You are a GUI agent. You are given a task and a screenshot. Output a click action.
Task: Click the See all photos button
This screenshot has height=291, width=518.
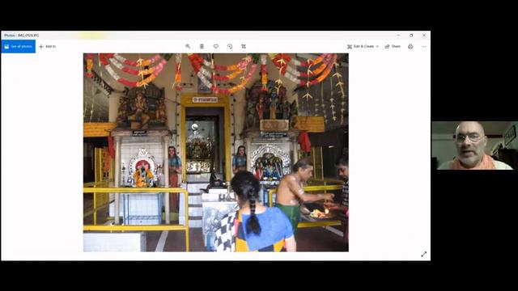(18, 47)
